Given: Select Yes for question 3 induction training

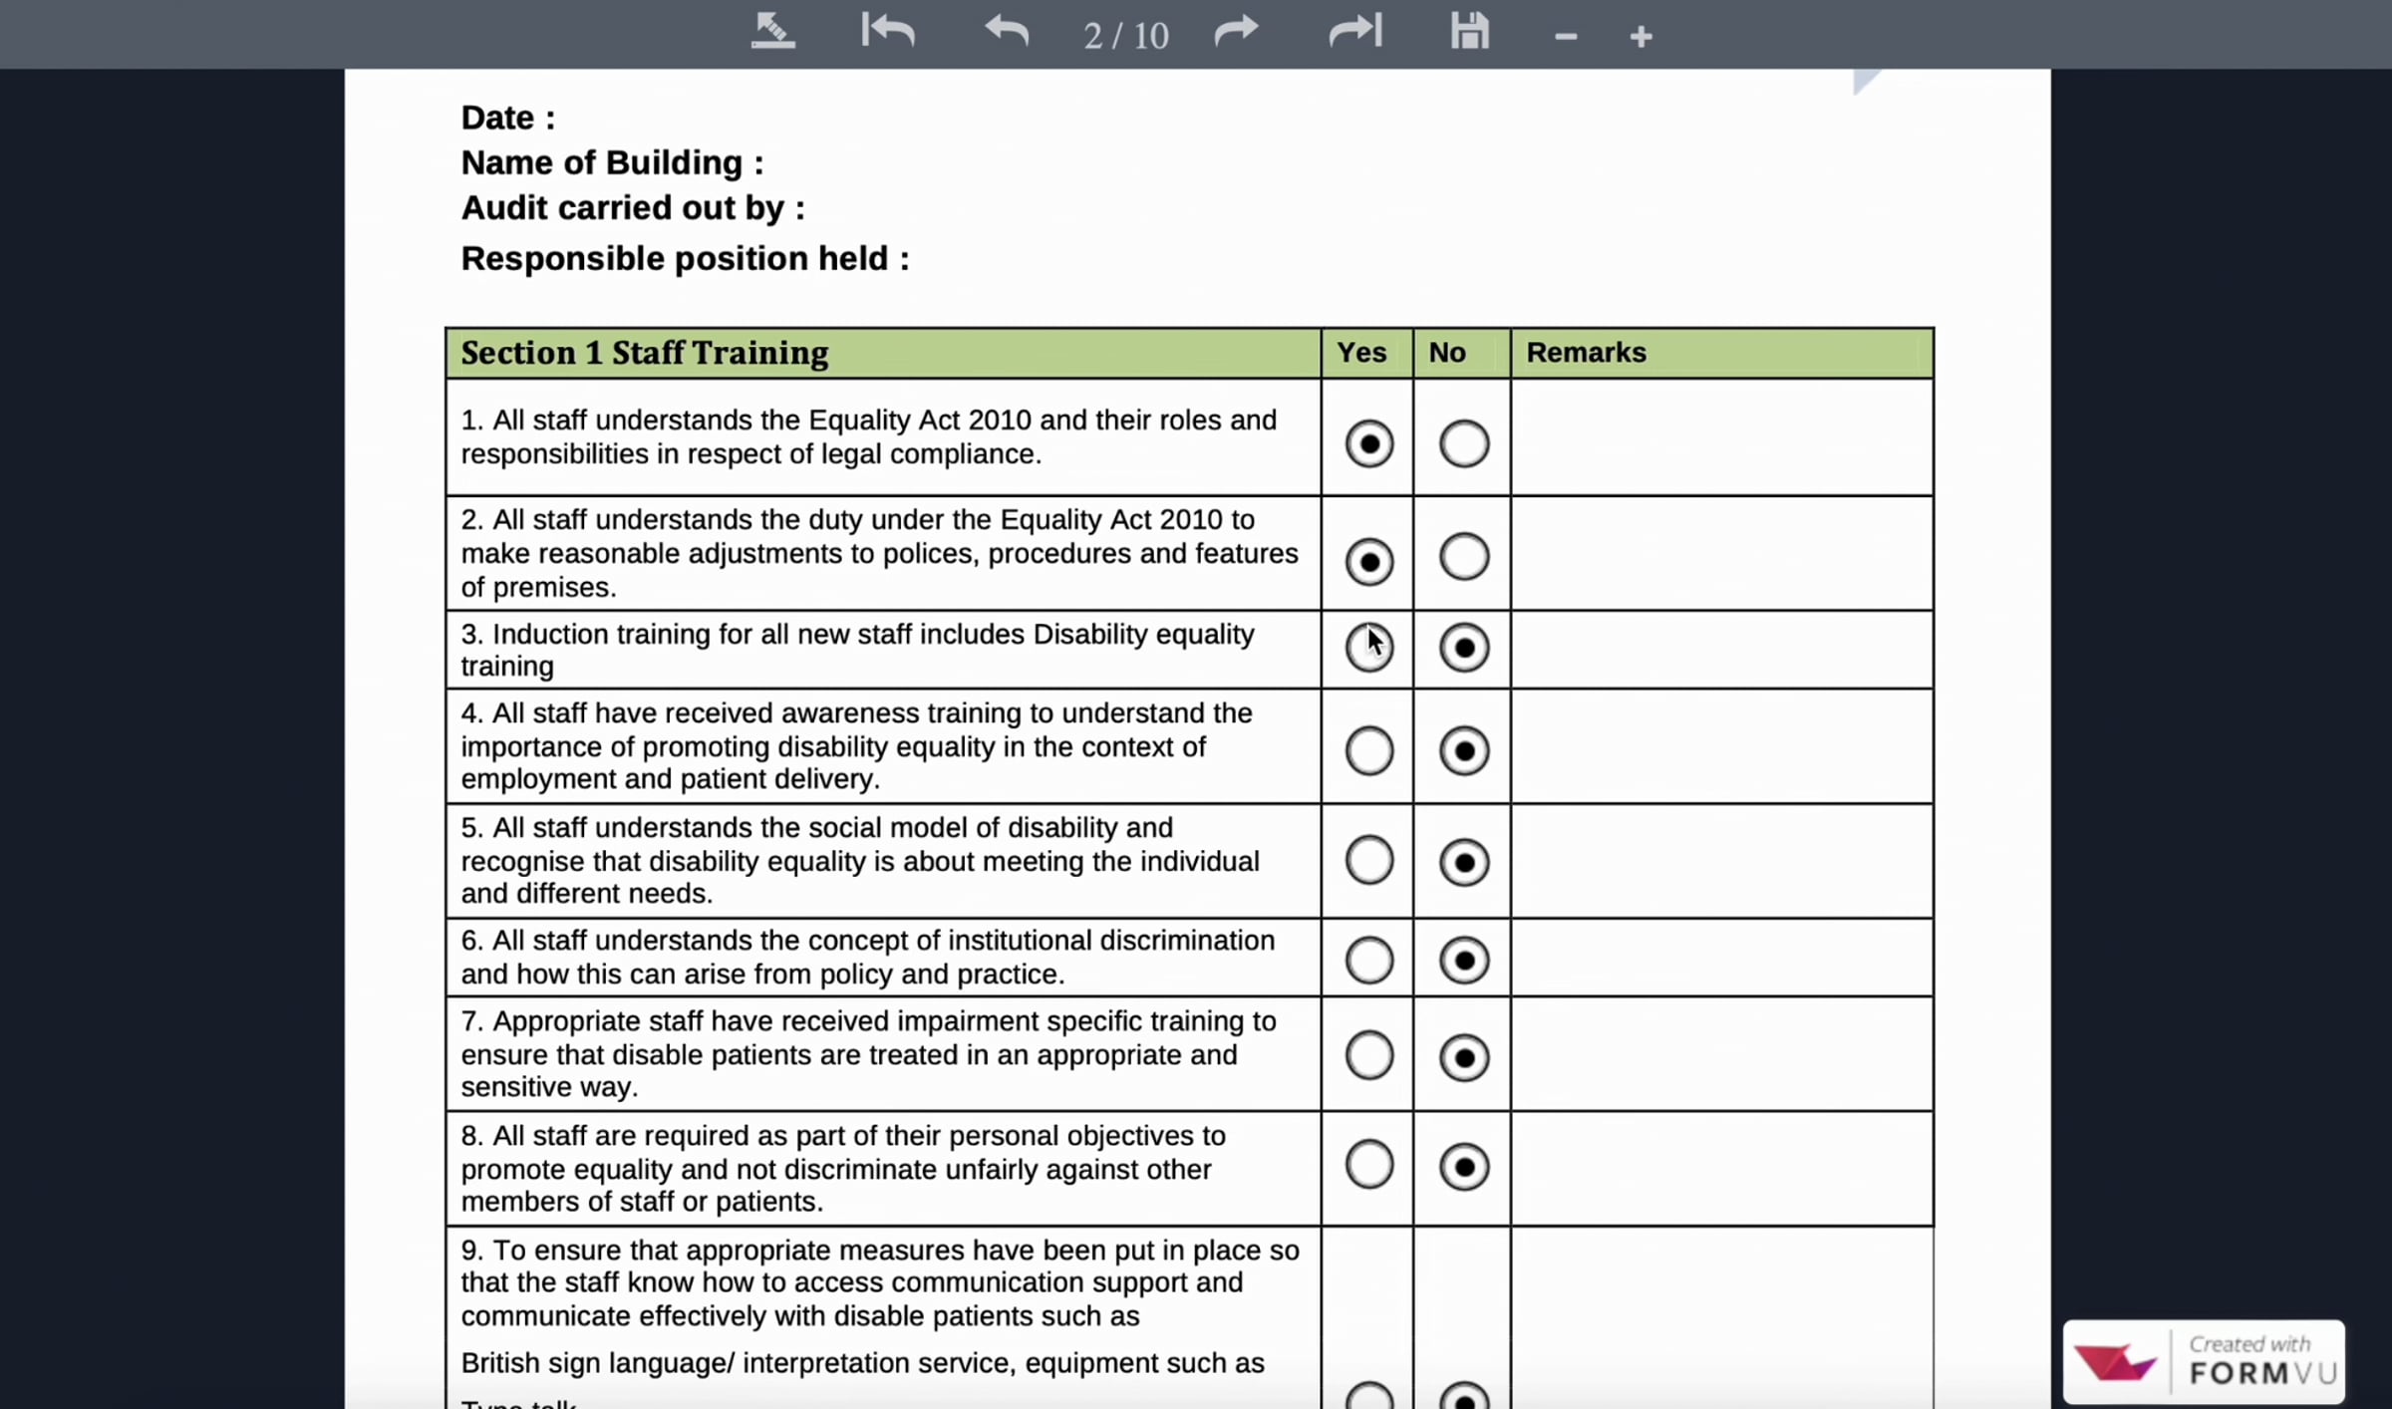Looking at the screenshot, I should coord(1368,648).
